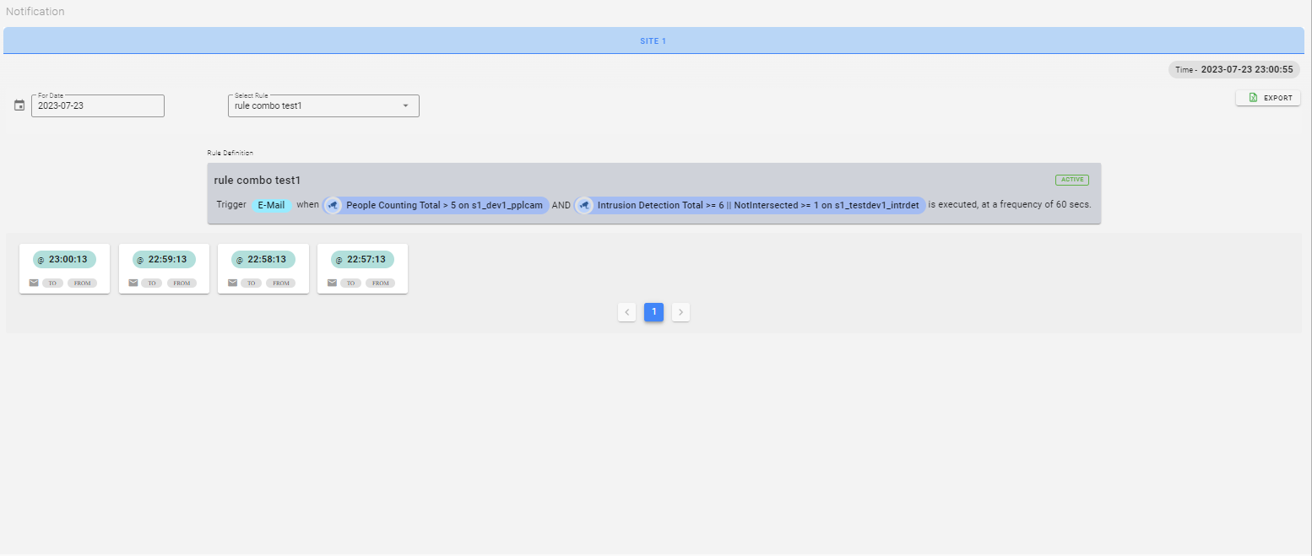Select the SITE 1 tab
Screen dimensions: 1312x556
click(x=653, y=40)
